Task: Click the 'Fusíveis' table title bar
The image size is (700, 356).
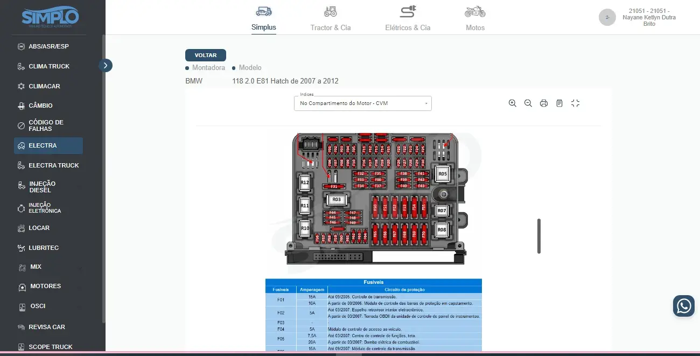Action: [374, 282]
